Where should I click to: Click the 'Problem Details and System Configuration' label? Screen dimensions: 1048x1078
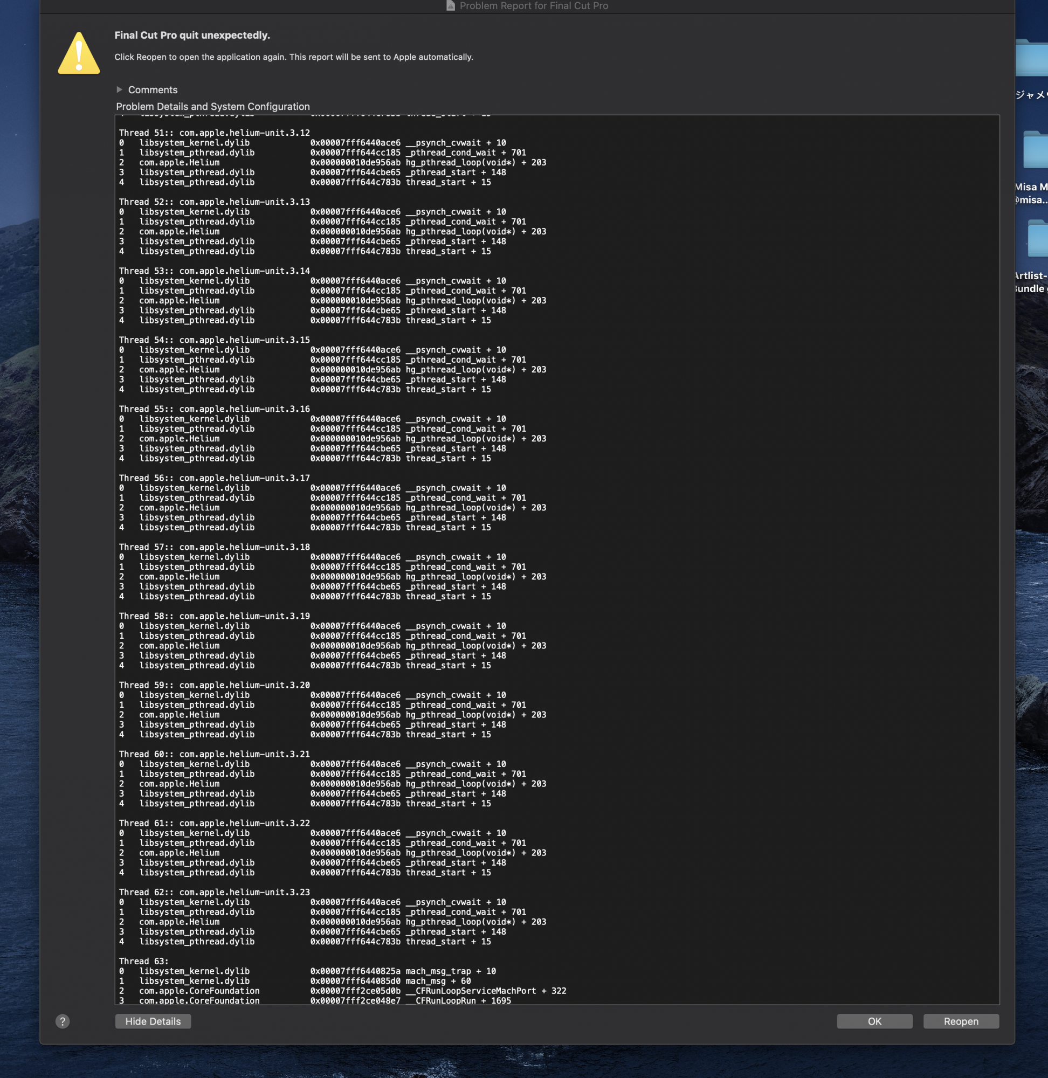pos(213,107)
